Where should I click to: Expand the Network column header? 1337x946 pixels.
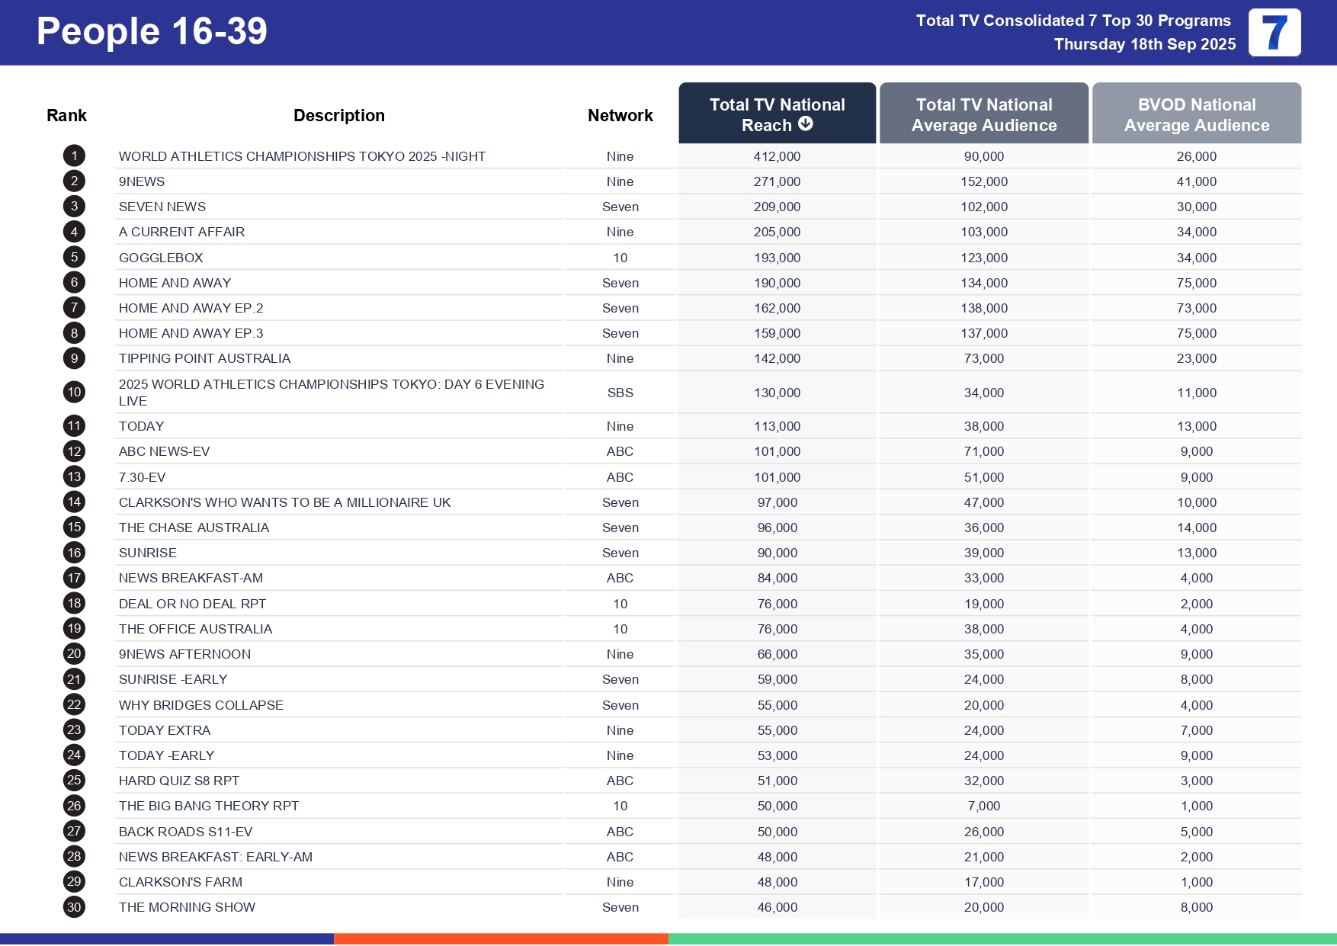point(620,114)
